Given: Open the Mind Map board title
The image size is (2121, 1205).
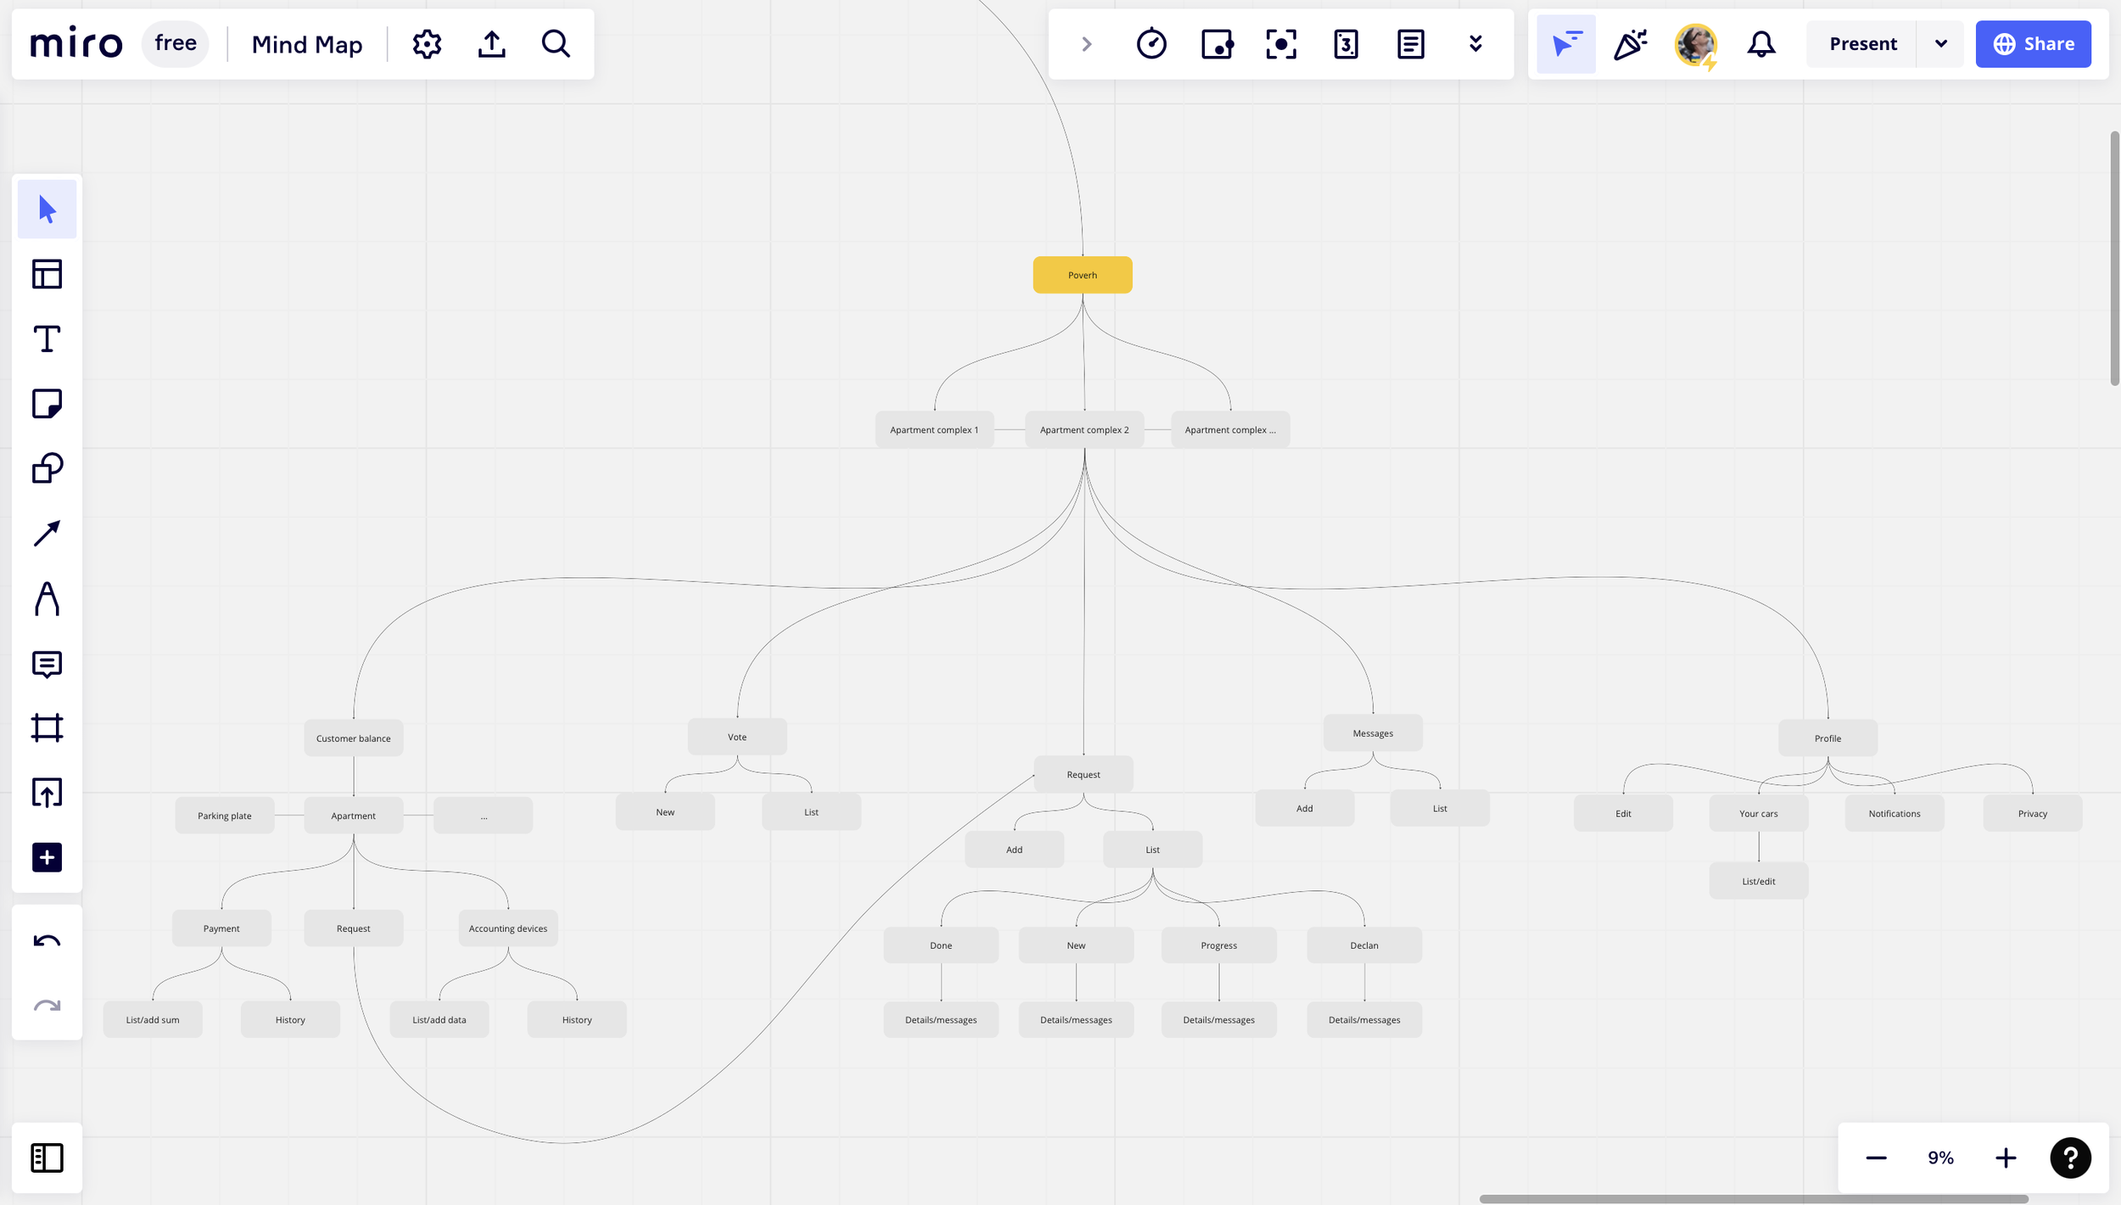Looking at the screenshot, I should 307,44.
